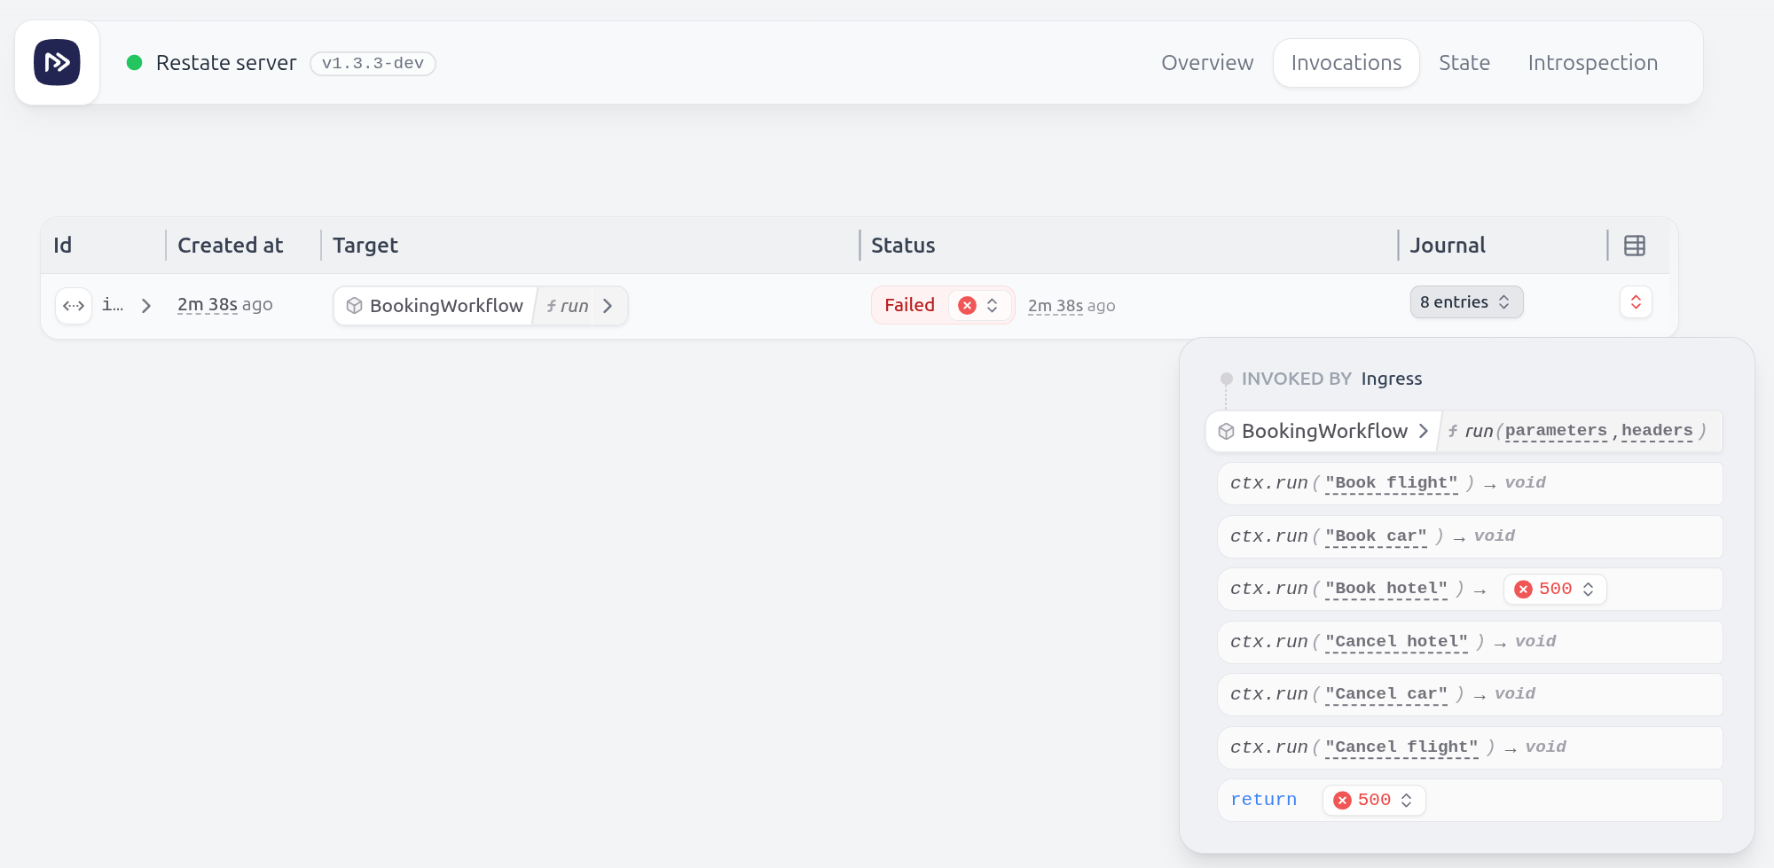Click the v1.3.3-dev version badge
The height and width of the screenshot is (868, 1774).
tap(373, 63)
